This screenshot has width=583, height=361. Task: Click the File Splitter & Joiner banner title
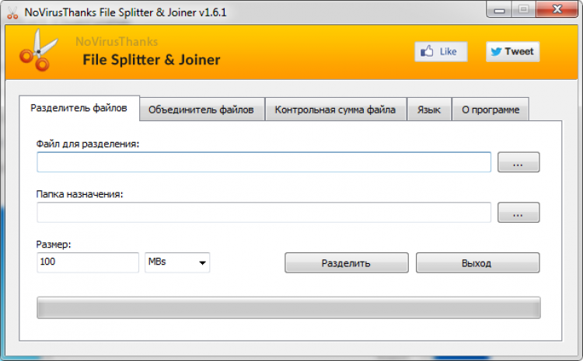tap(152, 60)
